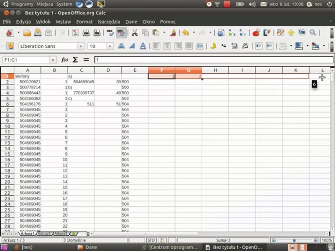Apply percent number format
This screenshot has width=335, height=251.
(x=224, y=46)
